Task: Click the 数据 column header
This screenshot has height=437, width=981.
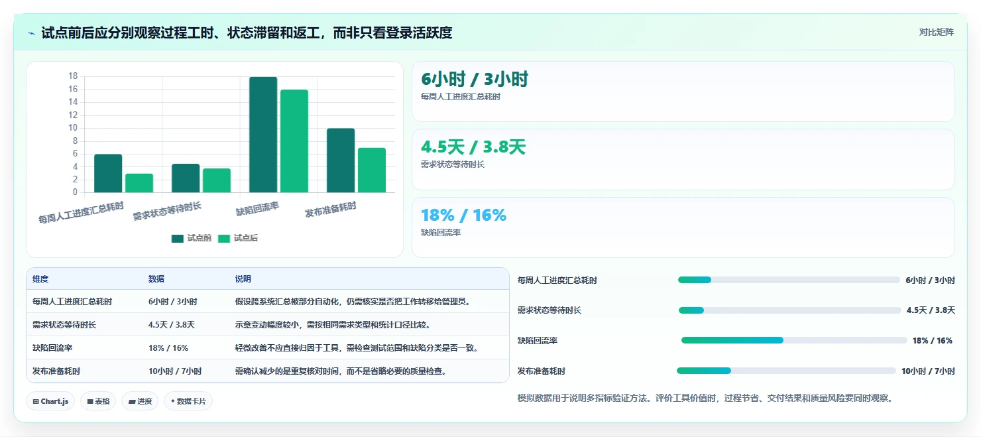Action: coord(156,279)
